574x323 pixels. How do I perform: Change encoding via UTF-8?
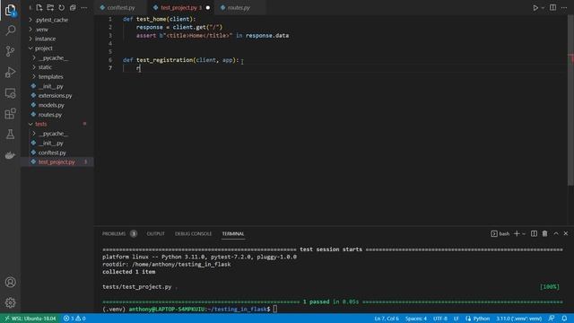tap(440, 319)
